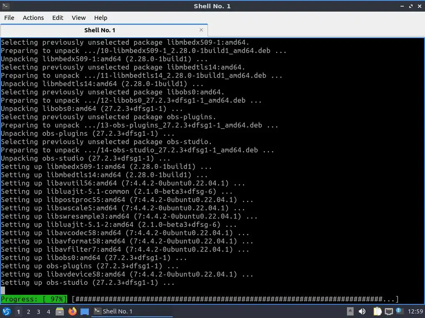Screen dimensions: 425x318
Task: Click the terminal icon in title bar
Action: coord(5,6)
